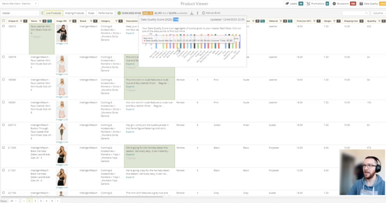This screenshot has height=203, width=386.
Task: Expand the suede parade skirt description
Action: [x=130, y=132]
